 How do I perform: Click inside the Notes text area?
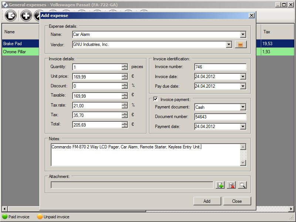145,155
